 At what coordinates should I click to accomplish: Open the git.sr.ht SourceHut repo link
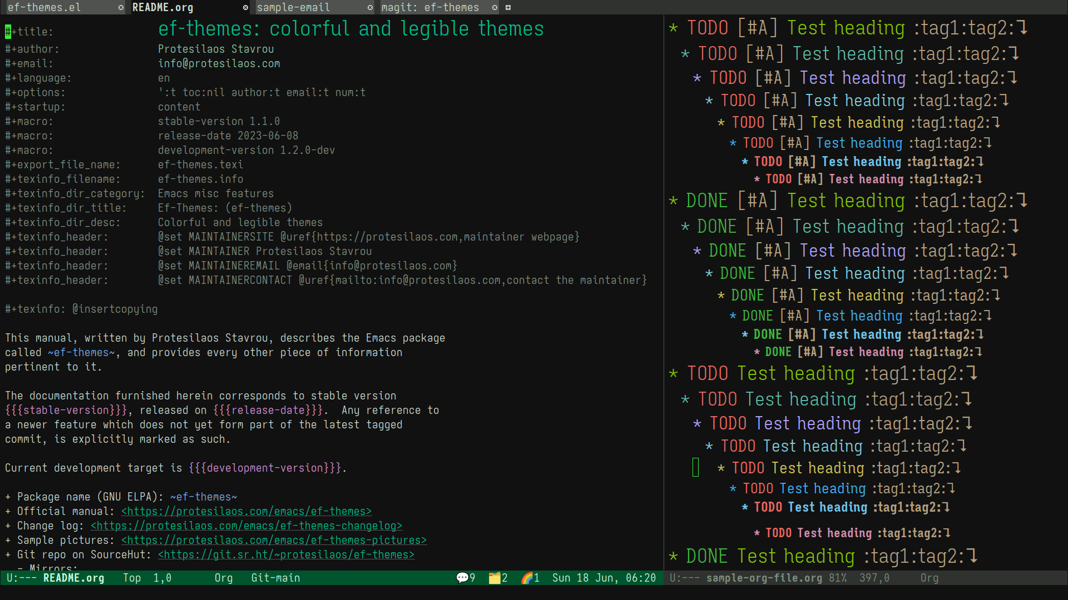(286, 554)
